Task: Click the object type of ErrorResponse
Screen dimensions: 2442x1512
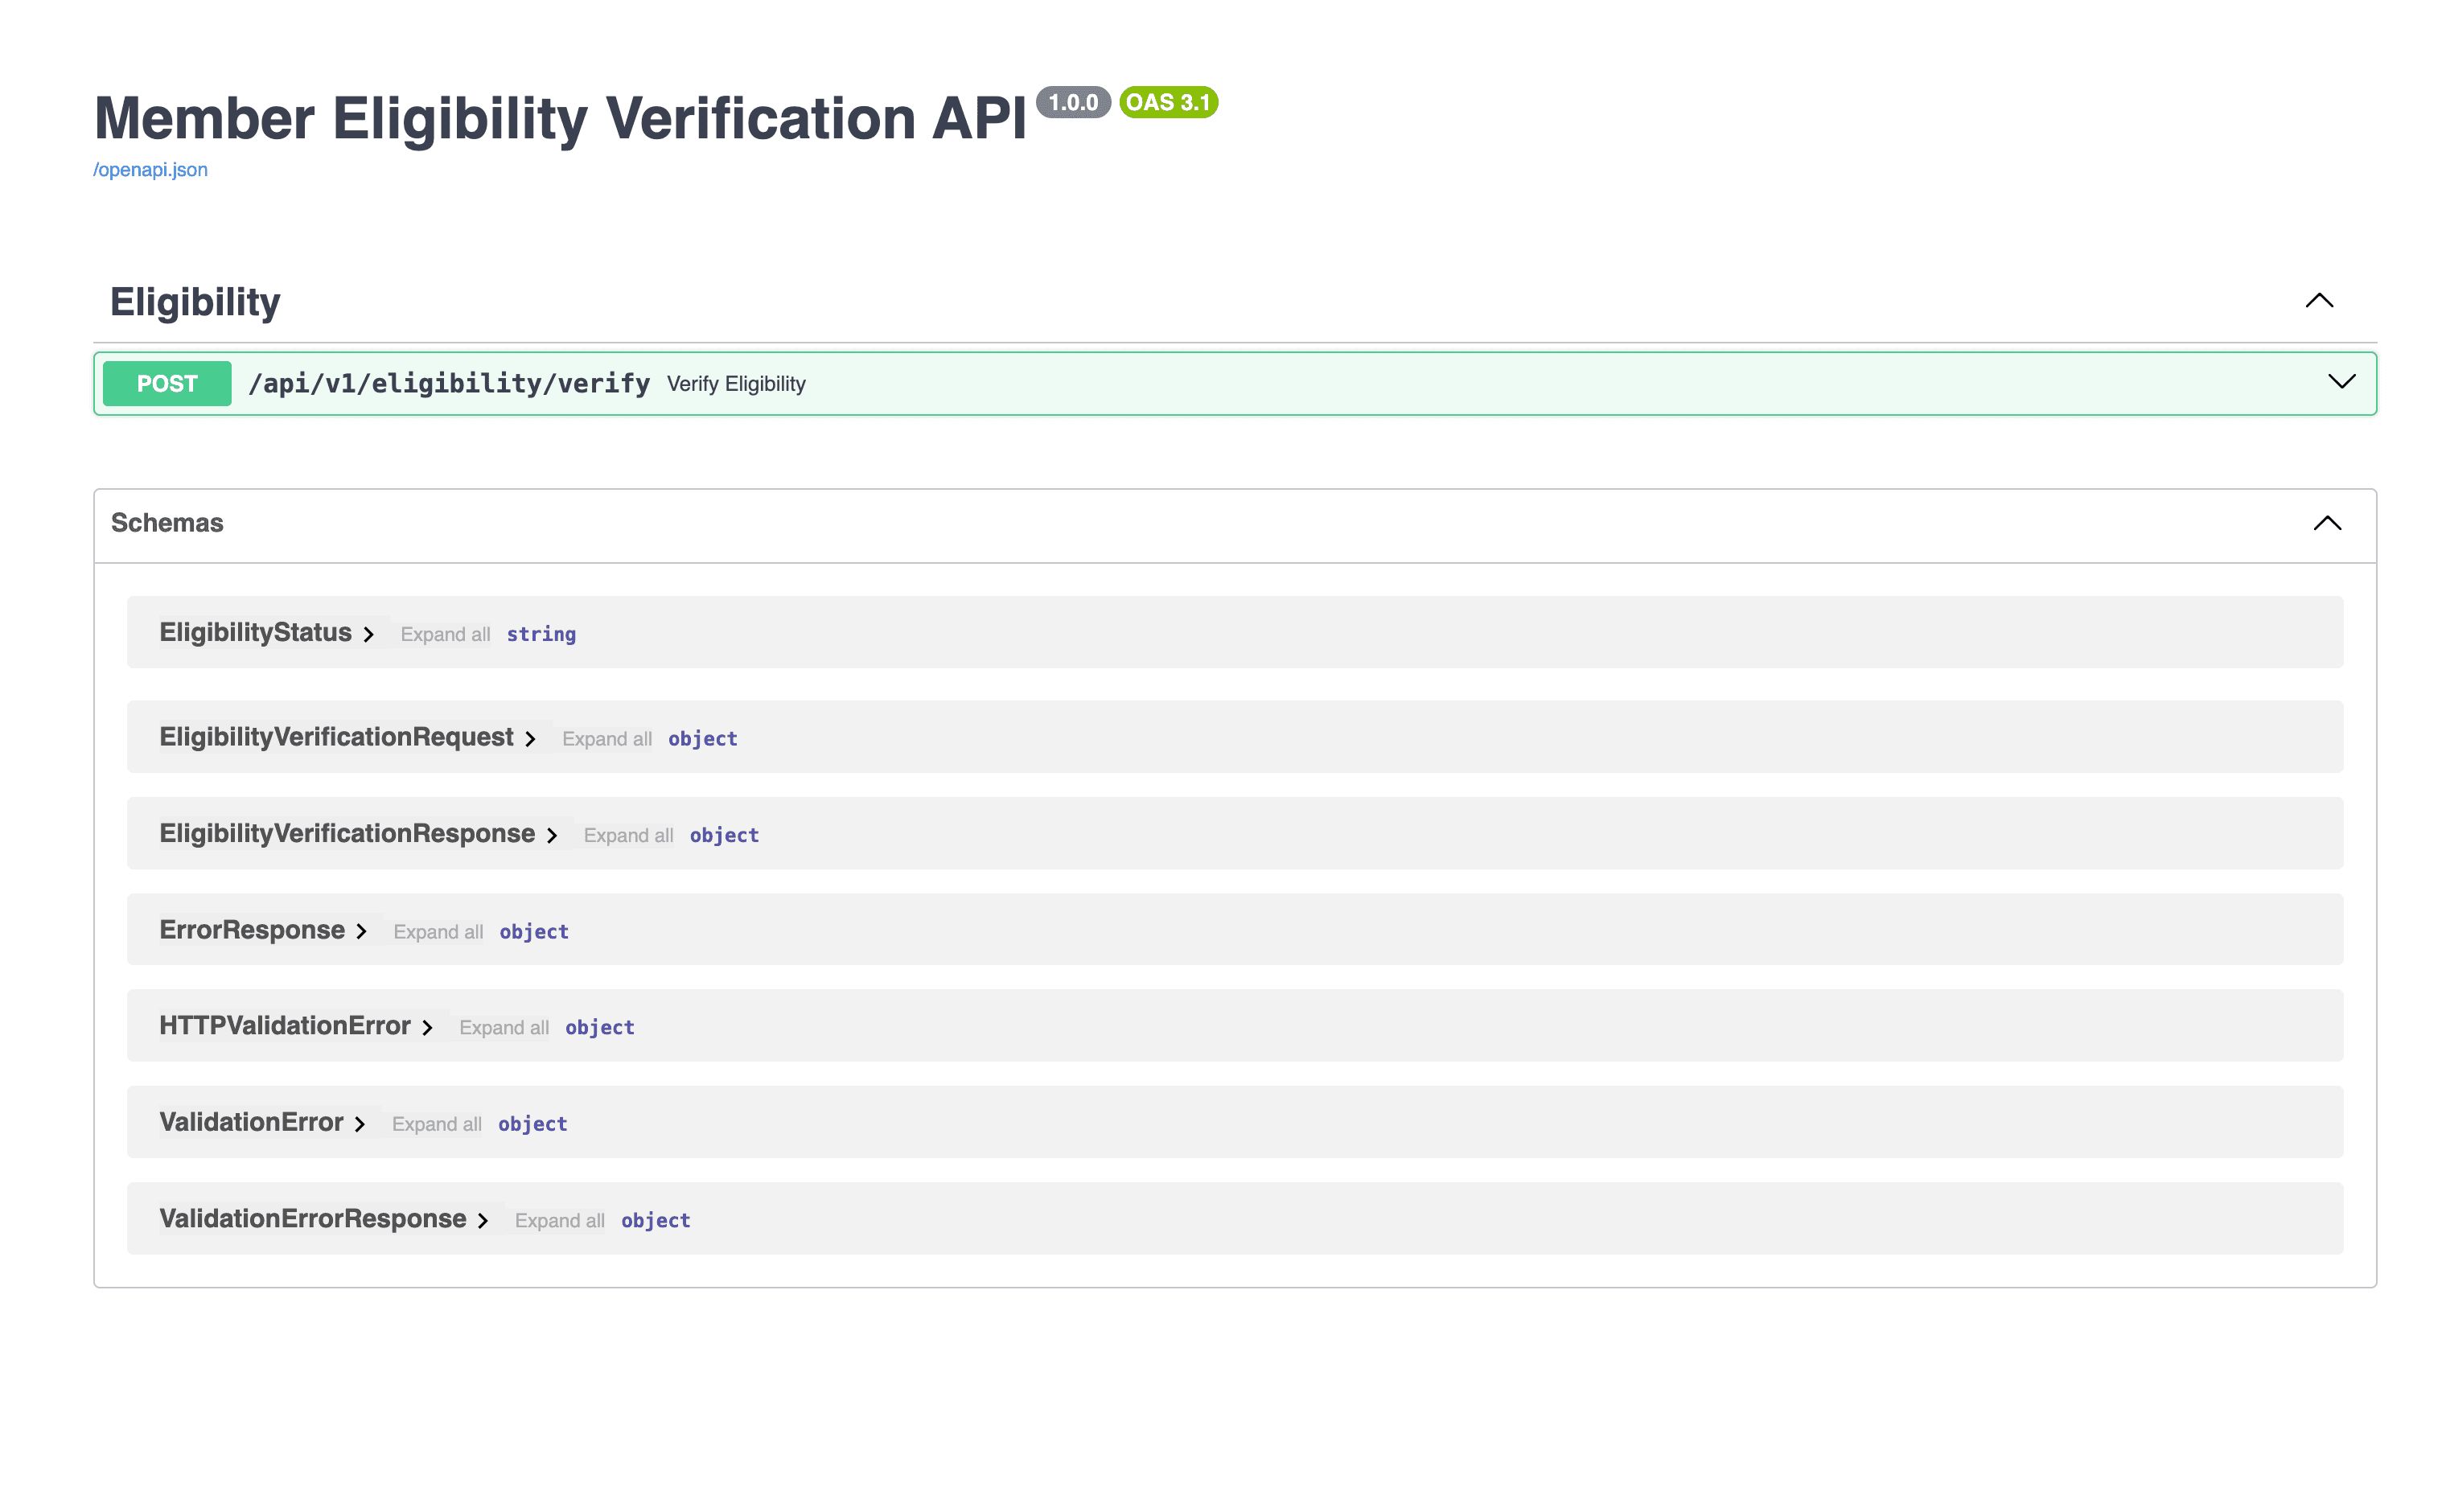Action: [534, 932]
